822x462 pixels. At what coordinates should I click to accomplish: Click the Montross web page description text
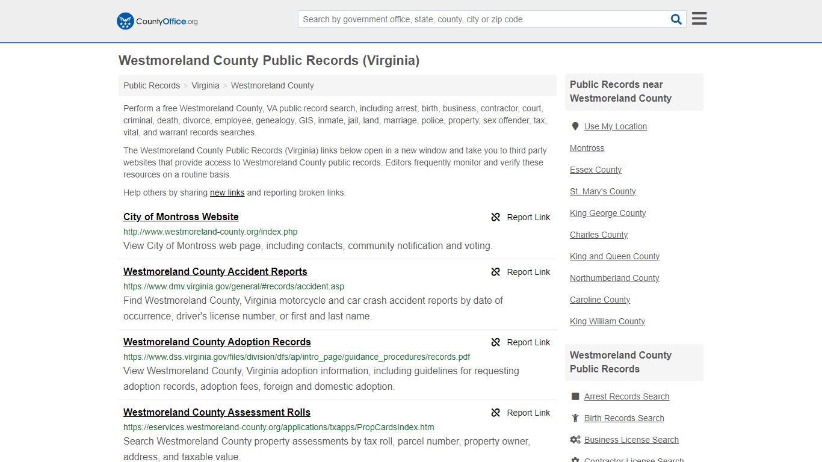point(308,245)
